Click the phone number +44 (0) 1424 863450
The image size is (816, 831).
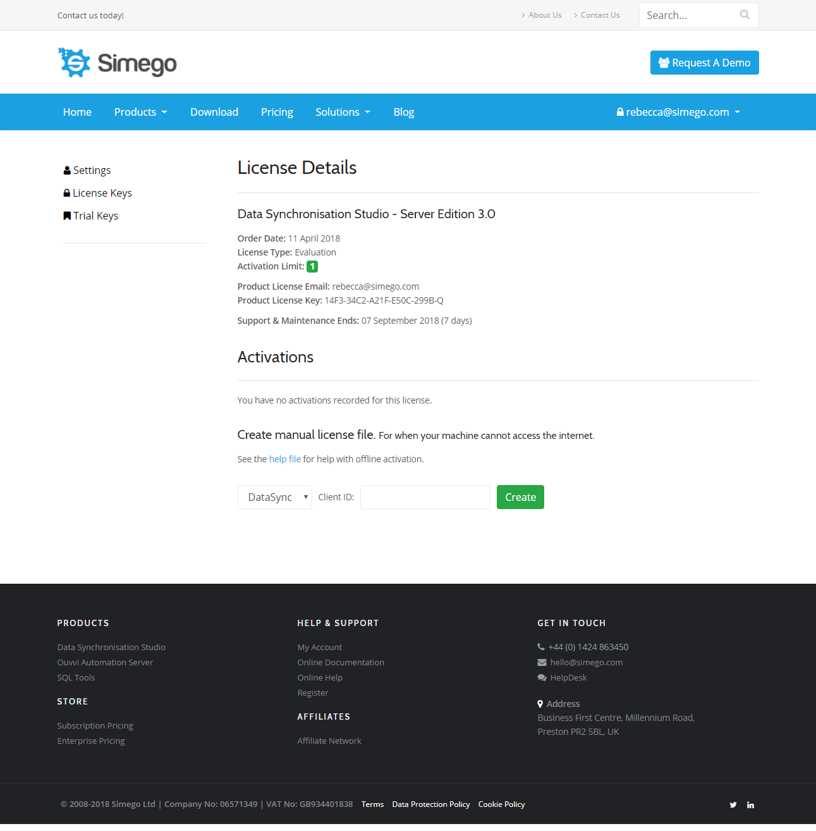click(x=588, y=647)
